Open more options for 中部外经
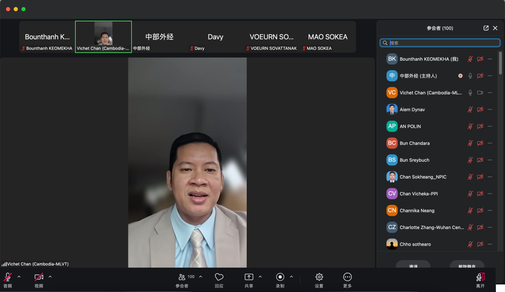Image resolution: width=505 pixels, height=292 pixels. (x=490, y=76)
